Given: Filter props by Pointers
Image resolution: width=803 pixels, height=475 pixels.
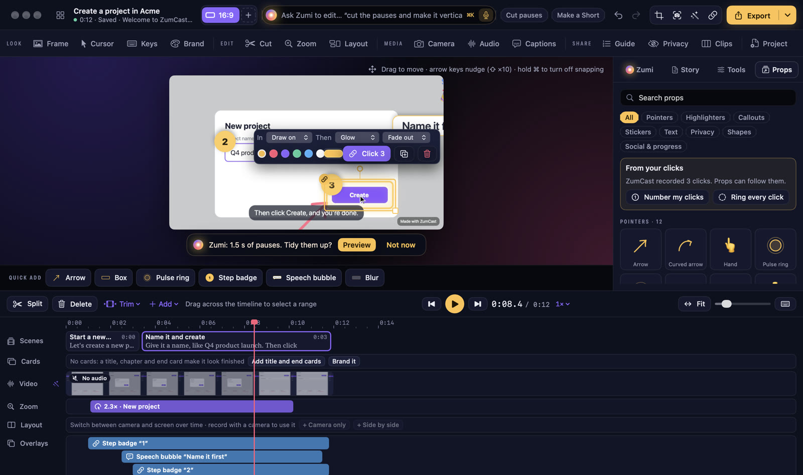Looking at the screenshot, I should tap(659, 117).
